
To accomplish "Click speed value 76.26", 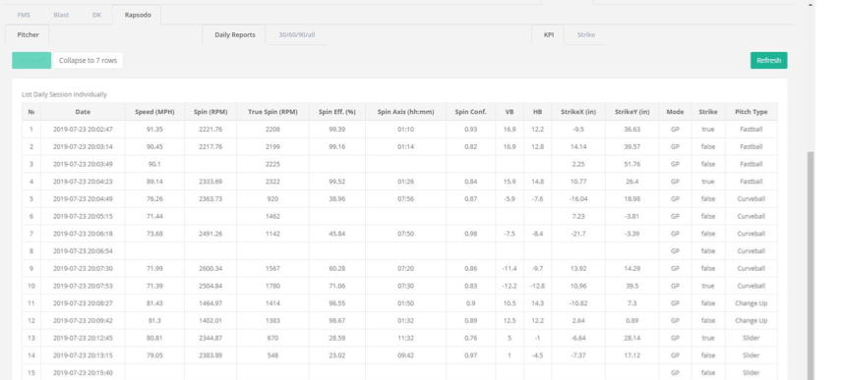I will point(154,199).
